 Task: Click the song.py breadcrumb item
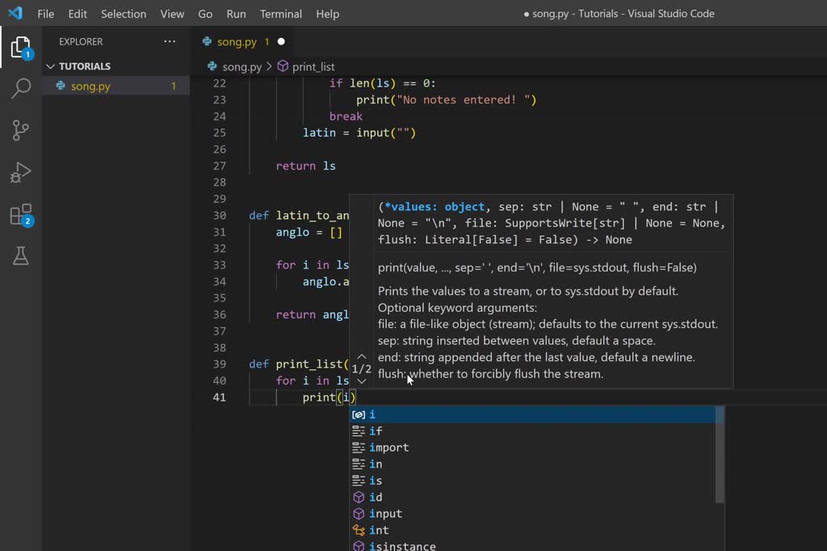pos(241,66)
